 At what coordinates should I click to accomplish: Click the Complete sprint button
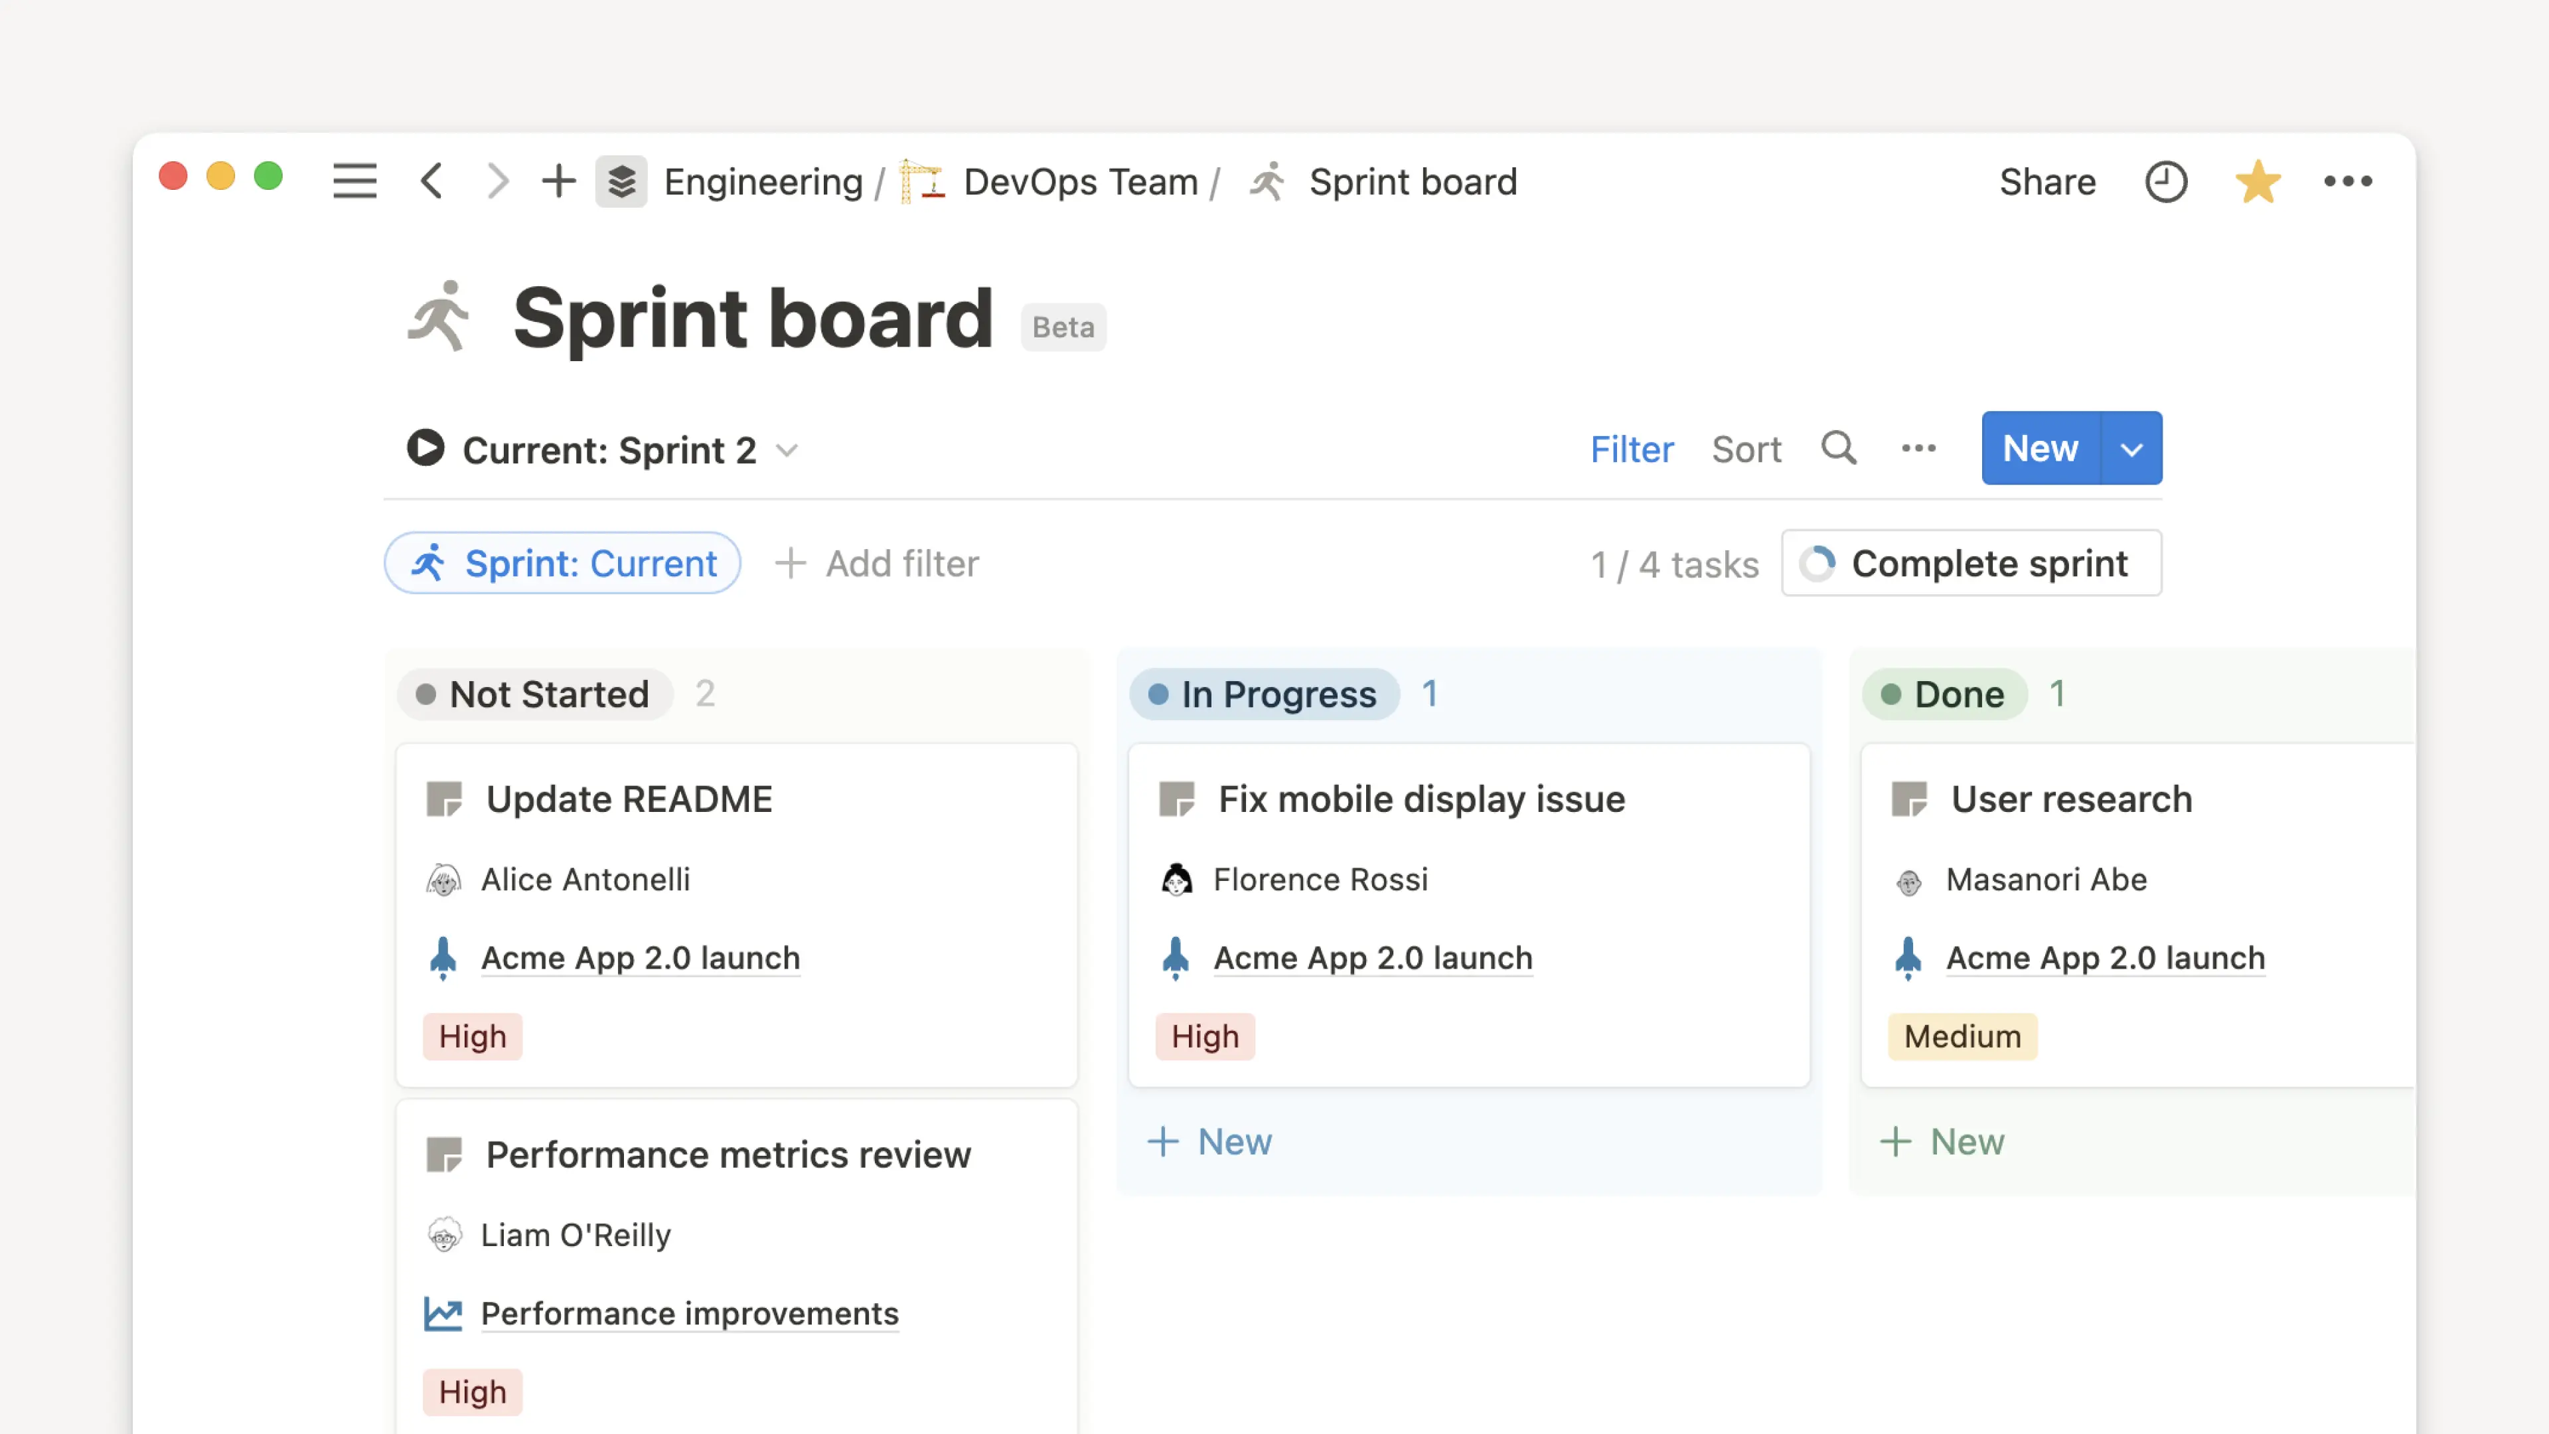point(1971,563)
